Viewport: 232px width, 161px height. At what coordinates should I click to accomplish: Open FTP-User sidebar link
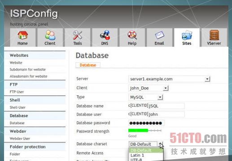click(x=17, y=92)
